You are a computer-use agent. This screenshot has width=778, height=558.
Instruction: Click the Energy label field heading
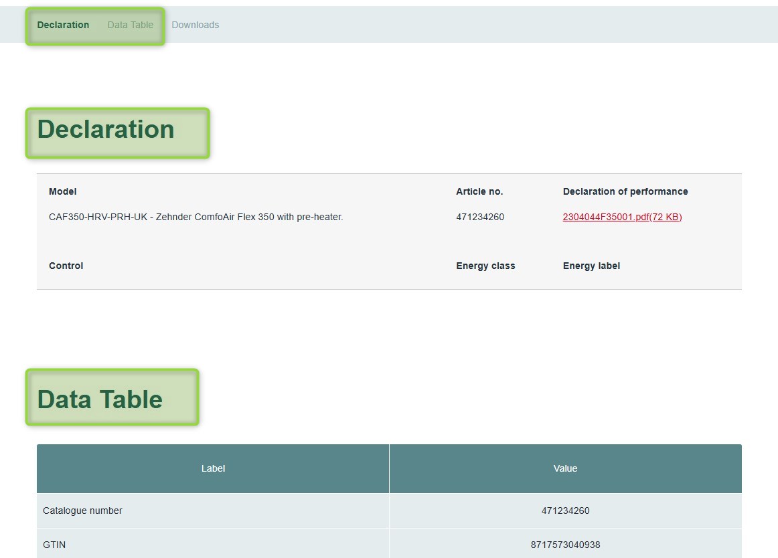591,266
